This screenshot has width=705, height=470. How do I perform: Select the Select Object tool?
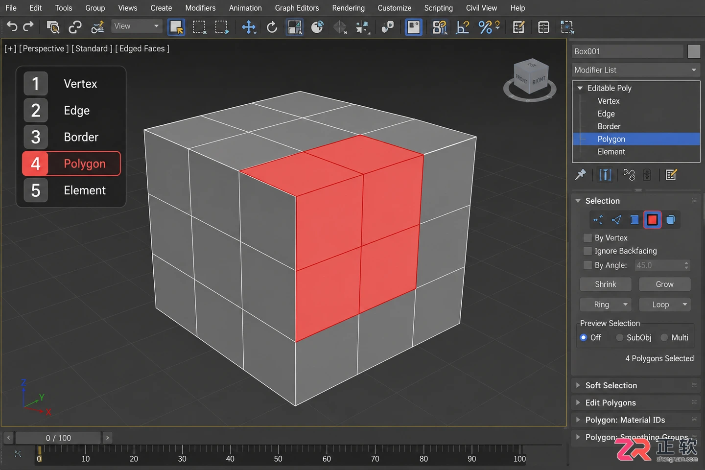[x=176, y=27]
